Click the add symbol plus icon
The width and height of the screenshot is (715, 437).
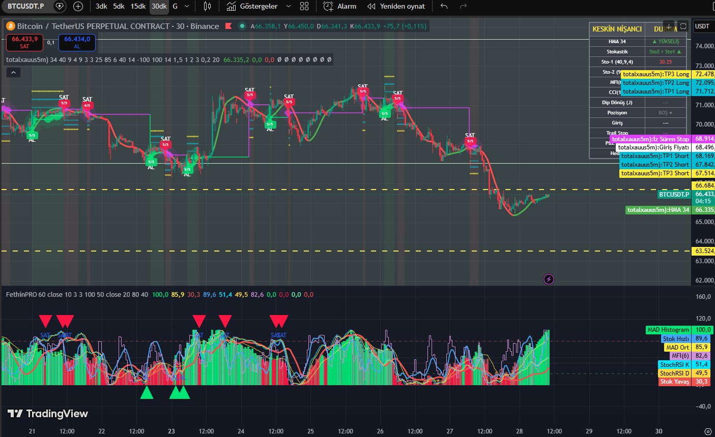click(78, 6)
